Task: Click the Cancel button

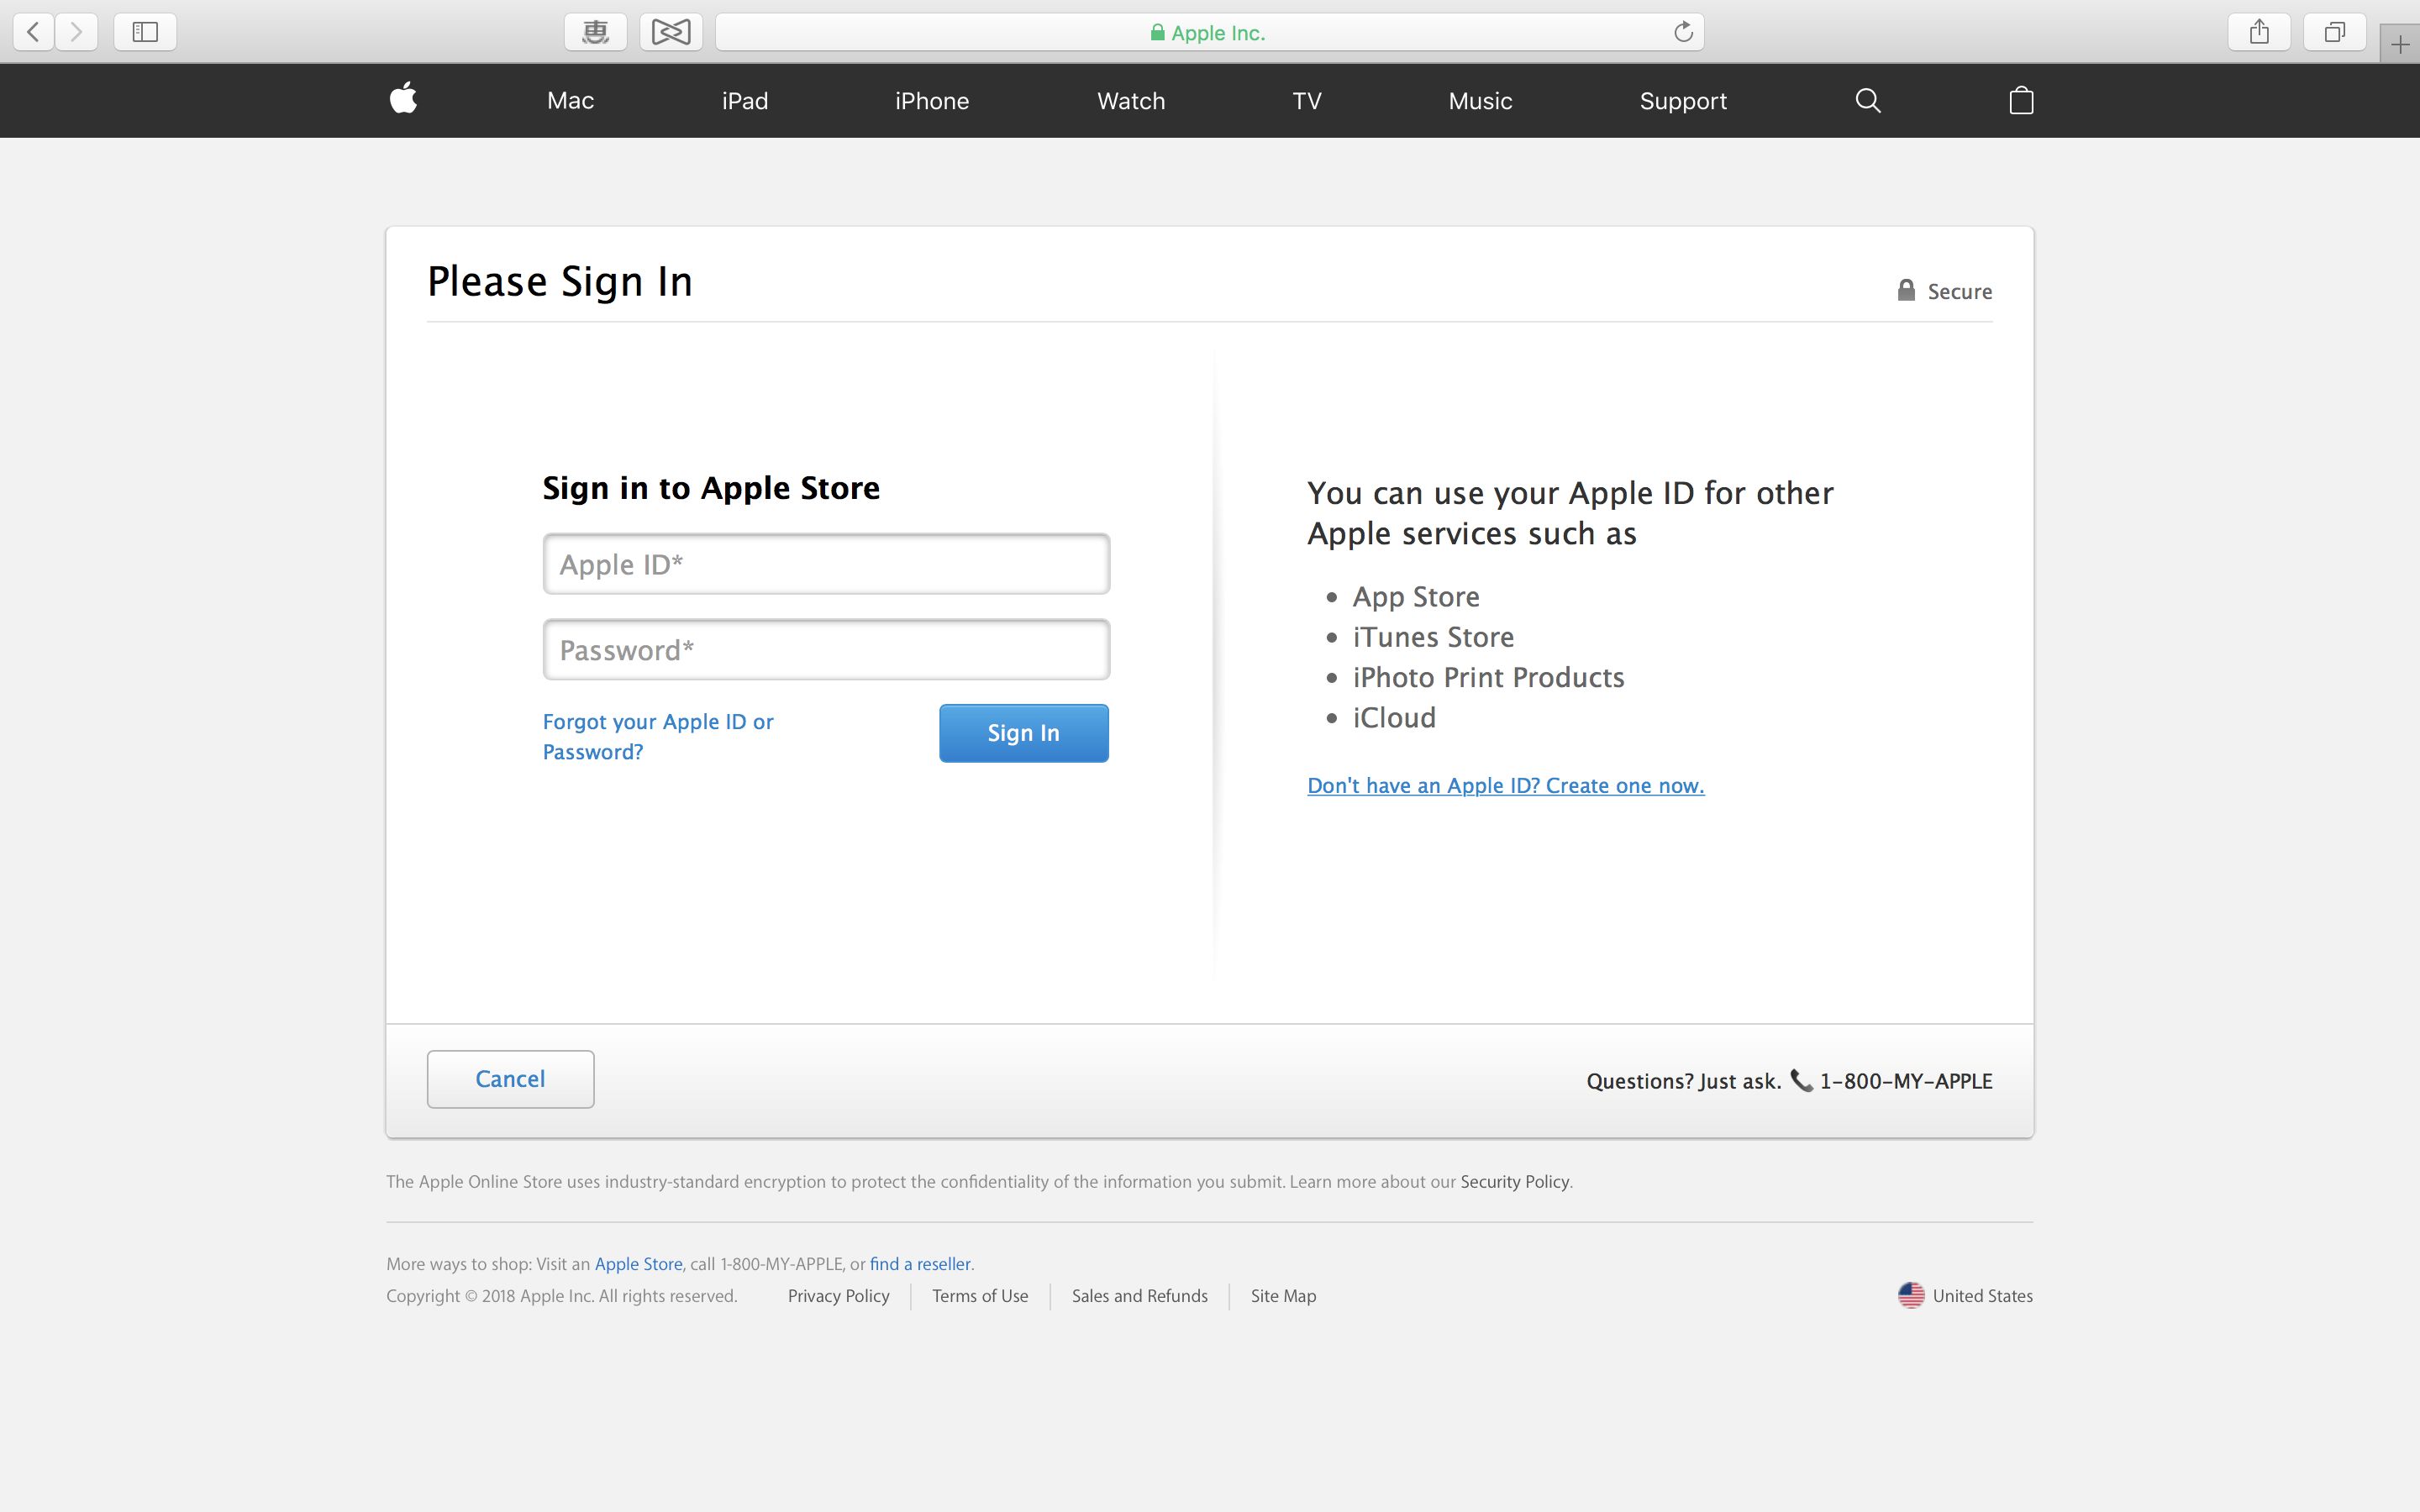Action: 510,1079
